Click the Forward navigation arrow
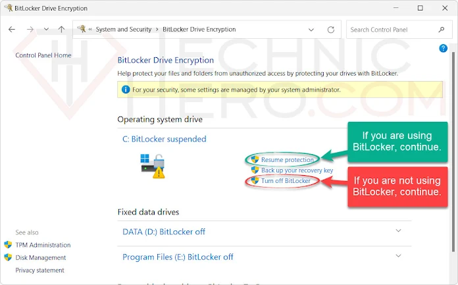The image size is (458, 285). [x=30, y=30]
